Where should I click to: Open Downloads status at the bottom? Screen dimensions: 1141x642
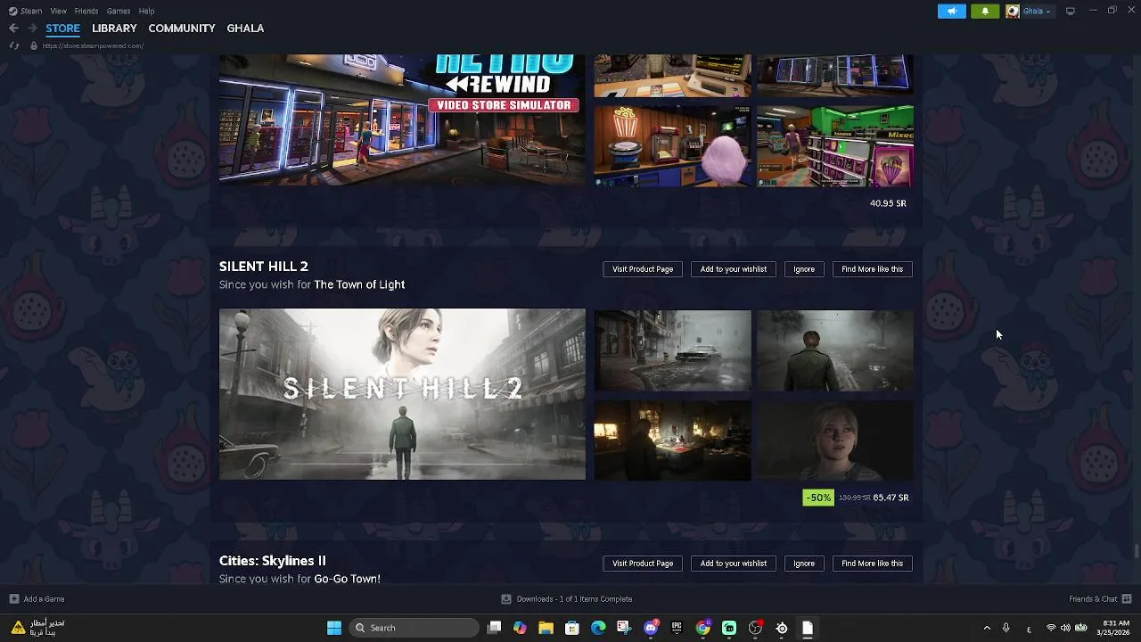point(567,599)
